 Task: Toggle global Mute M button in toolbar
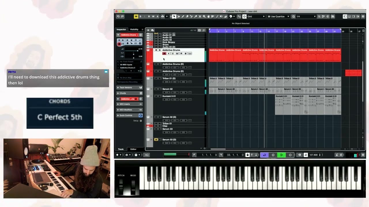coord(136,16)
